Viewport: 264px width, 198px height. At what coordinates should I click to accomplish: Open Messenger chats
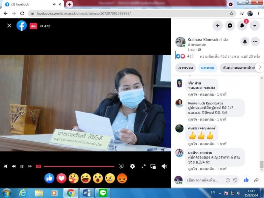(230, 25)
